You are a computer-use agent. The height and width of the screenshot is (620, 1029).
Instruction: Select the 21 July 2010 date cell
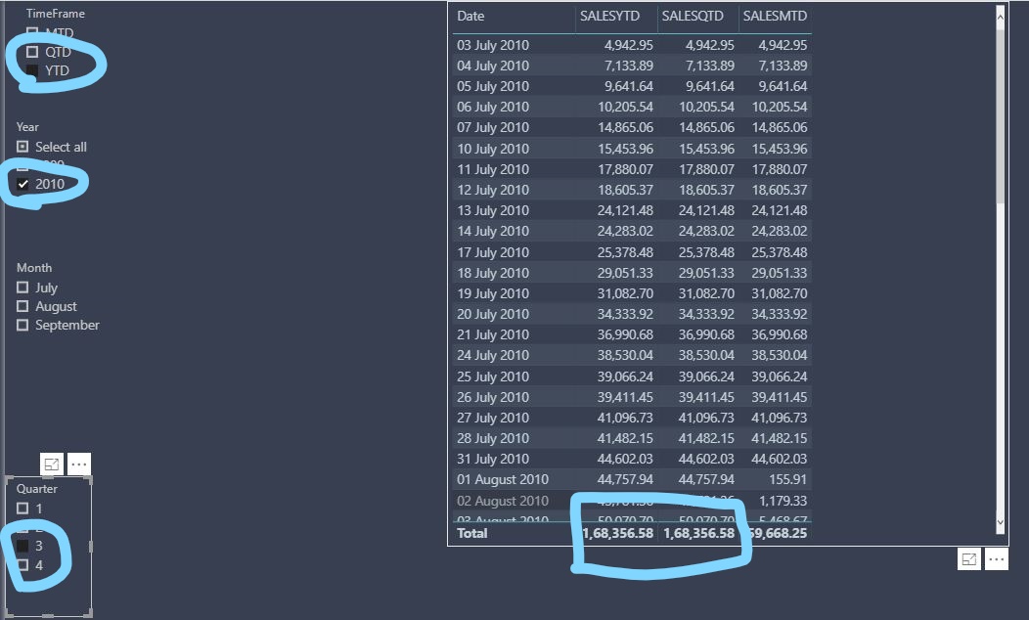(493, 334)
